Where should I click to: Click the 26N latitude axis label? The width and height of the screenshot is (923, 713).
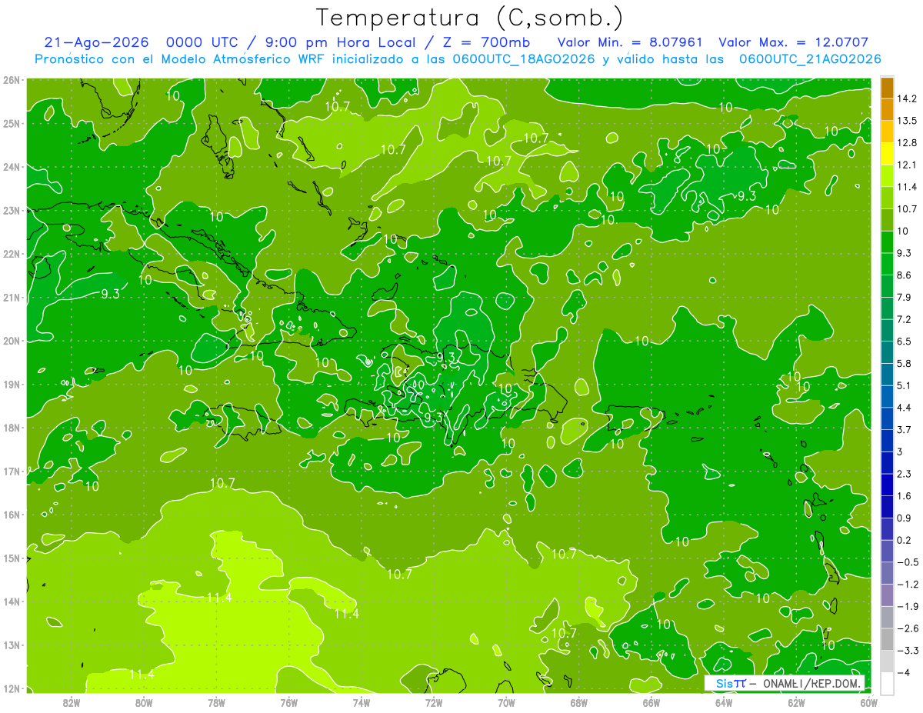tap(12, 80)
